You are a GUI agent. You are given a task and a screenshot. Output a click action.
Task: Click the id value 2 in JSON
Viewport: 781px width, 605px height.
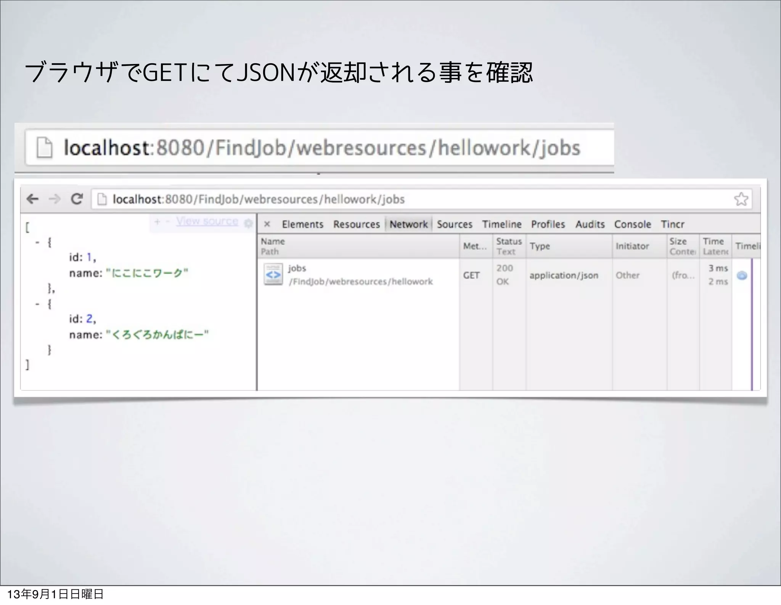[90, 319]
